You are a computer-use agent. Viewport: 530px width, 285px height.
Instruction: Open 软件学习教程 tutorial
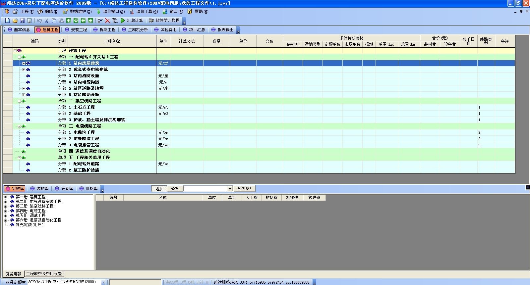[x=164, y=21]
